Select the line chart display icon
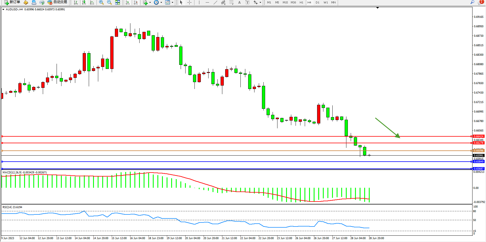 (x=92, y=2)
